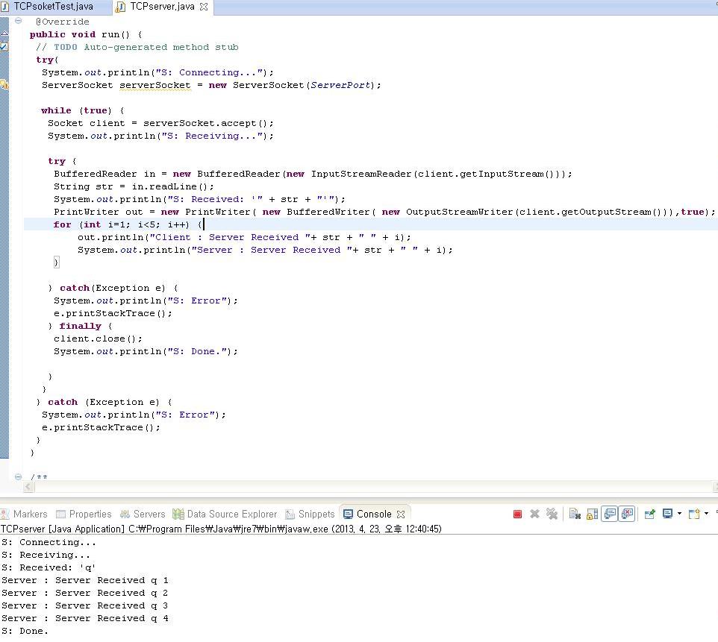Click the "Socket client = serverSocket.accept();" line
This screenshot has height=642, width=718.
click(160, 123)
